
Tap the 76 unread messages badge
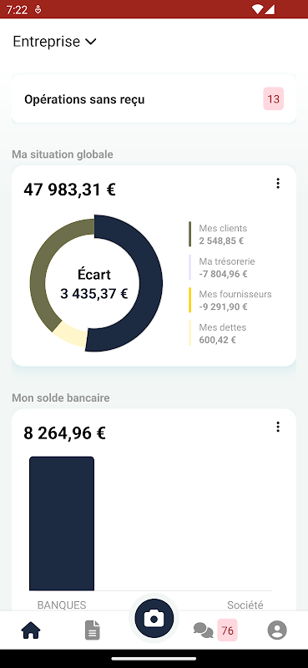[228, 630]
